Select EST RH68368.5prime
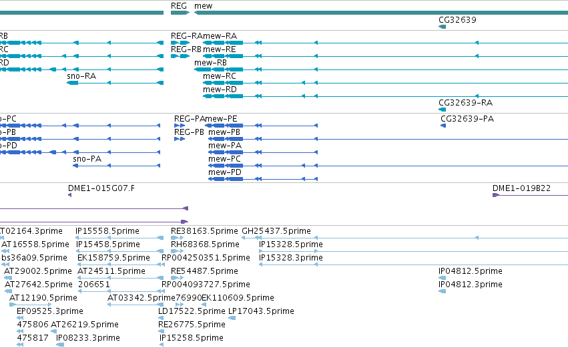568x348 pixels. tap(205, 244)
